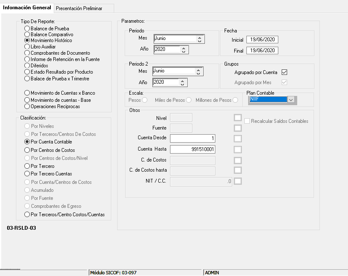This screenshot has width=348, height=276.
Task: Select Por Centros de Costos classification
Action: [x=27, y=150]
